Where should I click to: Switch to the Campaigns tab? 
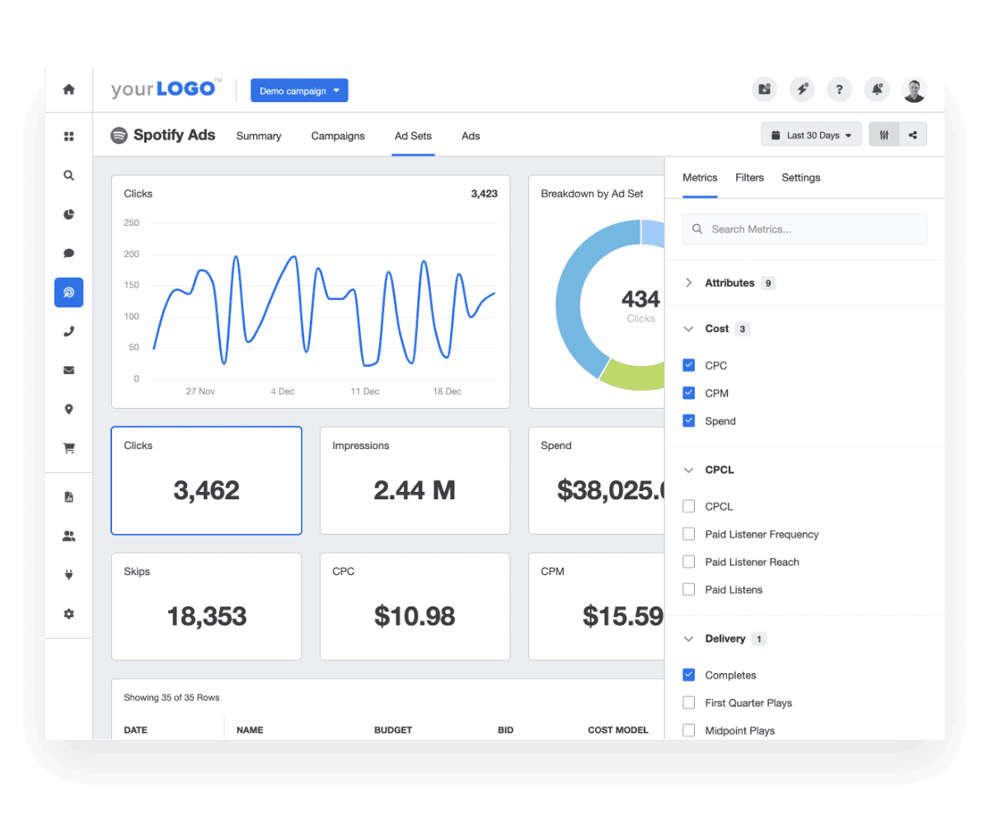click(x=338, y=136)
